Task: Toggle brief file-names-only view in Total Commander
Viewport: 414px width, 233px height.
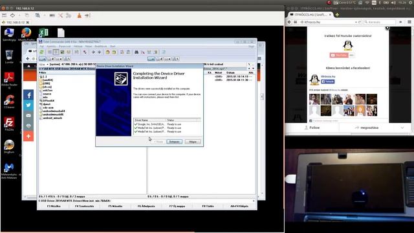Action: 50,52
